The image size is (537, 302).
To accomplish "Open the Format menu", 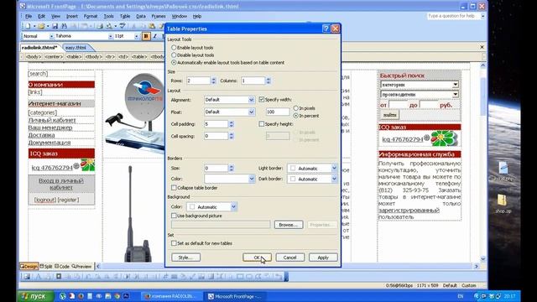I will click(x=91, y=16).
